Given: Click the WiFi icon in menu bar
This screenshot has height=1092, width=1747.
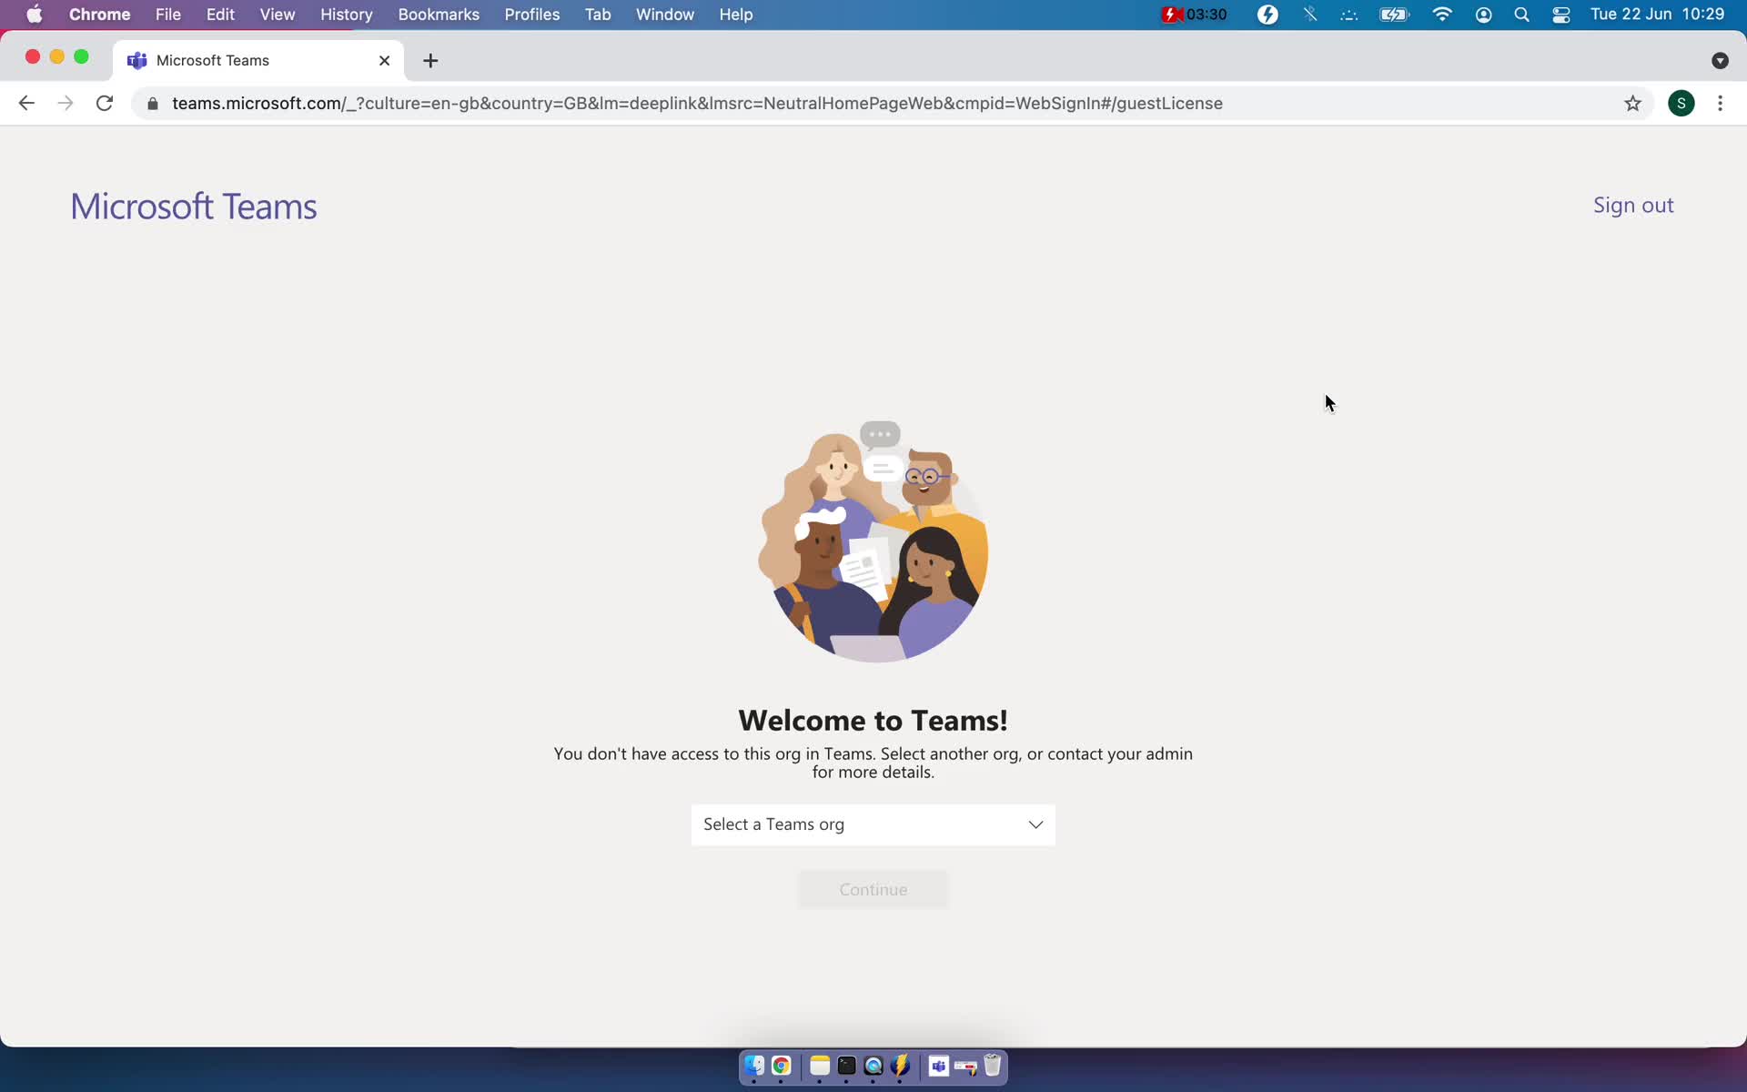Looking at the screenshot, I should [1440, 14].
